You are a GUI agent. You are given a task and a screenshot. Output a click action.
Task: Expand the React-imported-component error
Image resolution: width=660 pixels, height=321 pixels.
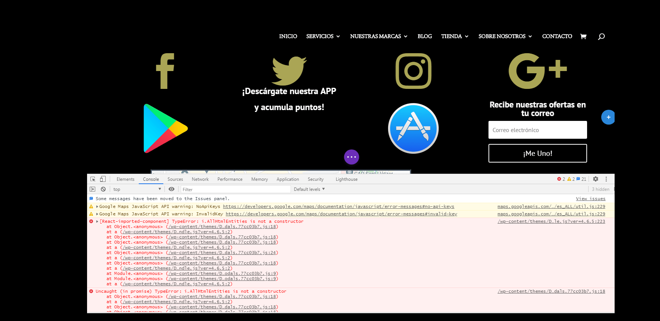click(97, 221)
